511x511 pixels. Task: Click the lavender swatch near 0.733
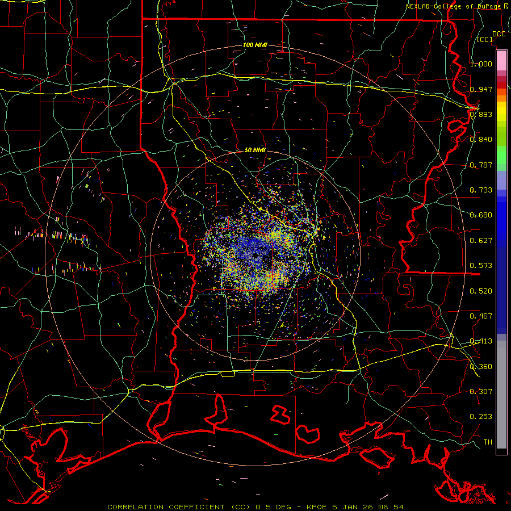tap(501, 181)
